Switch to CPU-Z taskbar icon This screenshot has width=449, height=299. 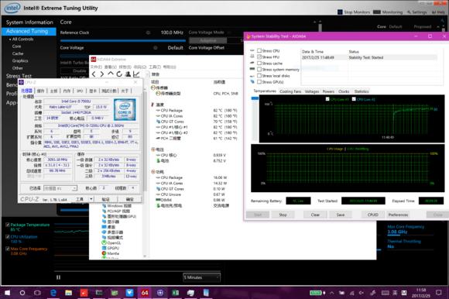point(160,293)
